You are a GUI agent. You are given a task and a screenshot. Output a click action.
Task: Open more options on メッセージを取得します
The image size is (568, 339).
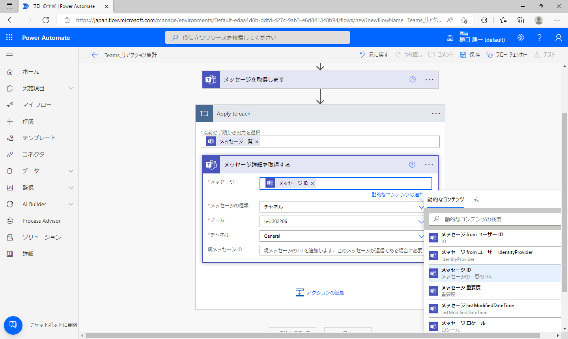click(x=429, y=80)
